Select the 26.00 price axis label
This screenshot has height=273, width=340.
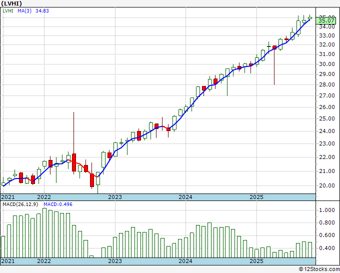(x=327, y=107)
